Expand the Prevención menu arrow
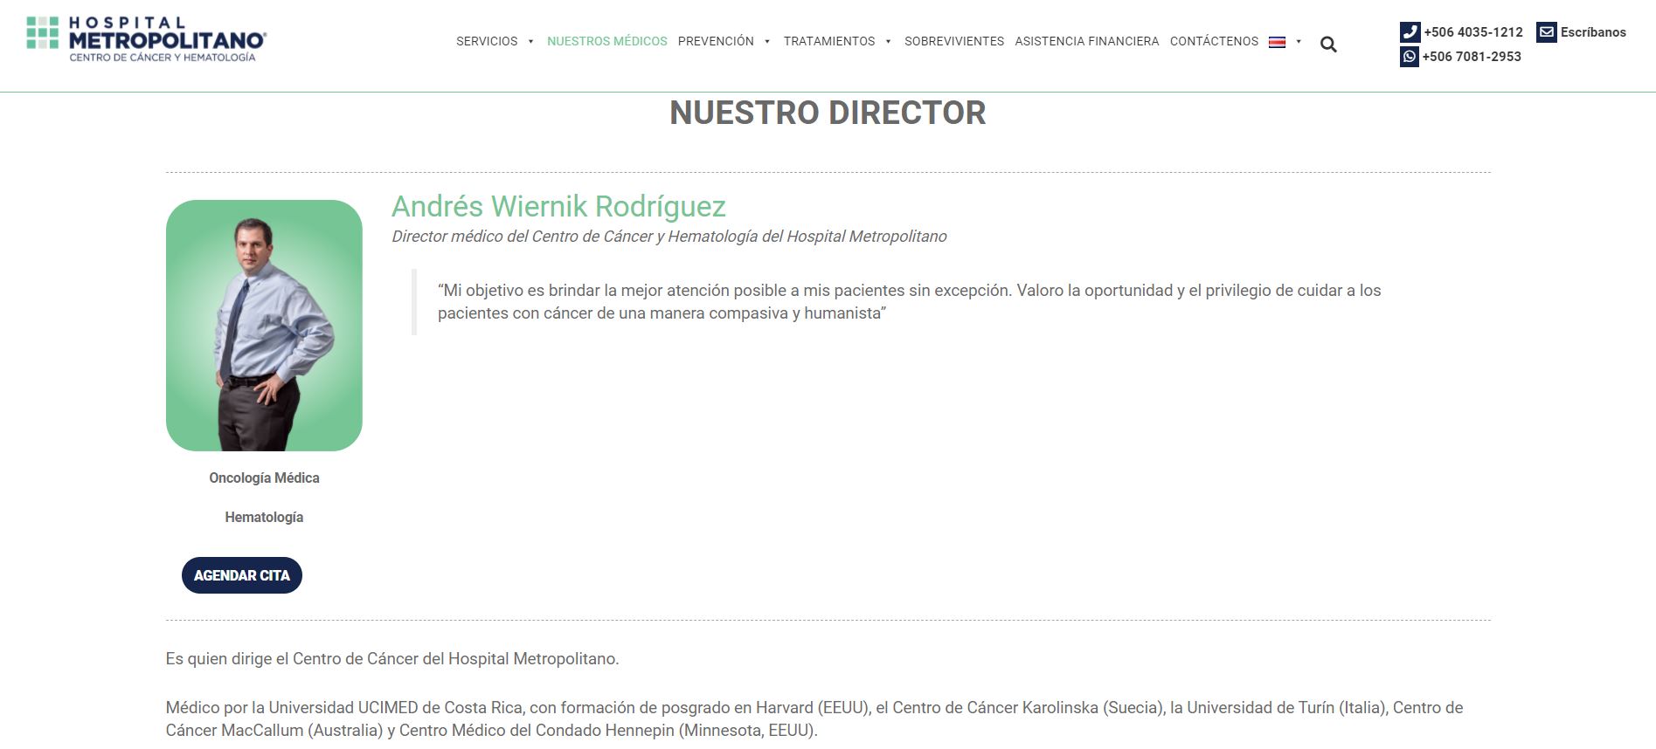Image resolution: width=1656 pixels, height=749 pixels. pyautogui.click(x=766, y=42)
